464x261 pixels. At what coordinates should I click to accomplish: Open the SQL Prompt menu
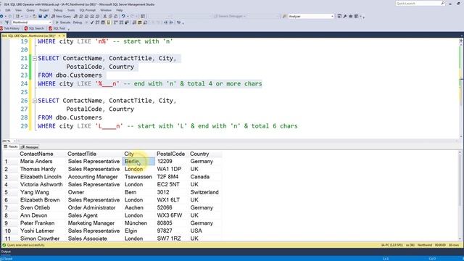tap(87, 10)
